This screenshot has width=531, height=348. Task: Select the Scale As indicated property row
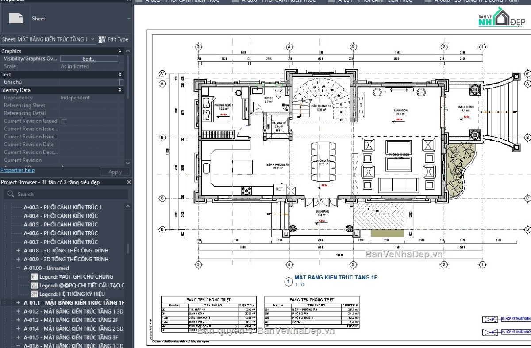[x=62, y=66]
